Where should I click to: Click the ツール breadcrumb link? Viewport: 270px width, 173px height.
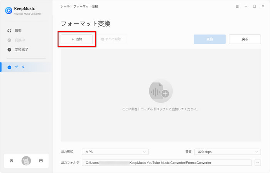(x=65, y=7)
